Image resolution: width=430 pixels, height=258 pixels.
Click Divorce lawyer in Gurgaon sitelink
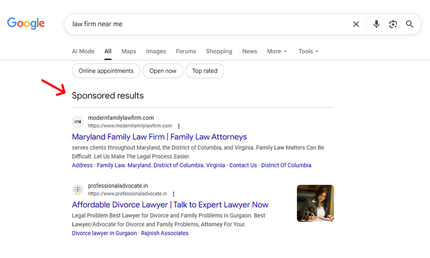[104, 233]
